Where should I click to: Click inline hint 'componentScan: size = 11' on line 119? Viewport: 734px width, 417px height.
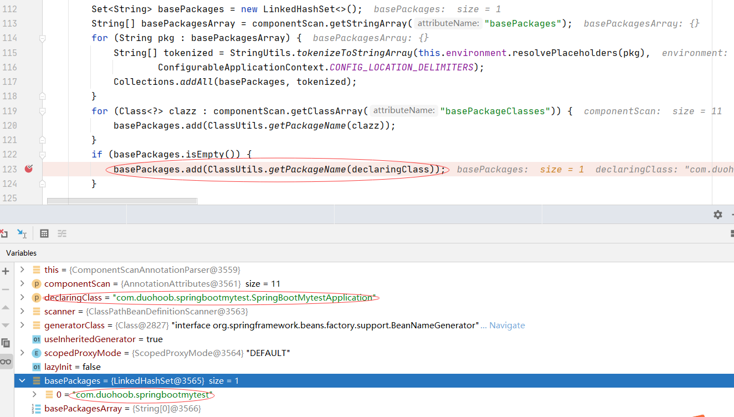[653, 111]
